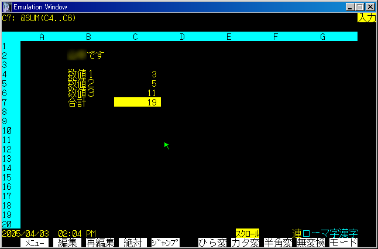
Task: Select column header C
Action: pyautogui.click(x=135, y=37)
